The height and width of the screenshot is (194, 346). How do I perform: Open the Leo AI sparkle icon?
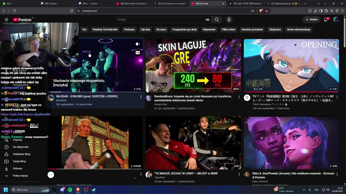[x=332, y=11]
